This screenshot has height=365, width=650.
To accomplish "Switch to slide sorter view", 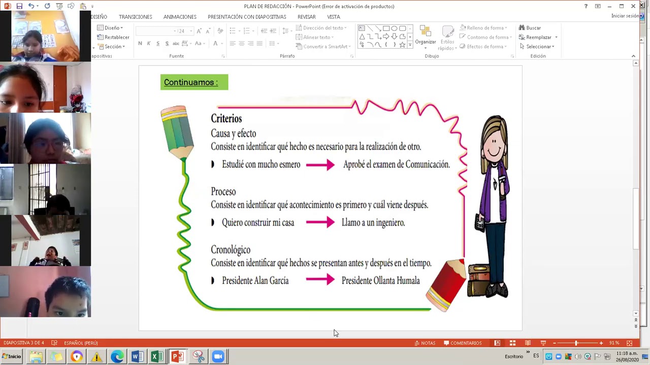I will (512, 343).
